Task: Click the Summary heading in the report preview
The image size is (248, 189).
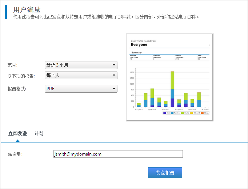Action: 136,53
